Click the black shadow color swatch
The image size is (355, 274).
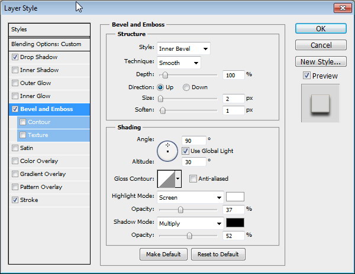point(235,223)
